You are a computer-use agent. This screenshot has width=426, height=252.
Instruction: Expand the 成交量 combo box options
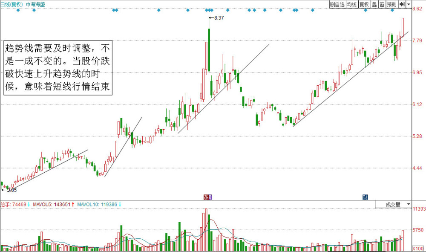pyautogui.click(x=408, y=204)
